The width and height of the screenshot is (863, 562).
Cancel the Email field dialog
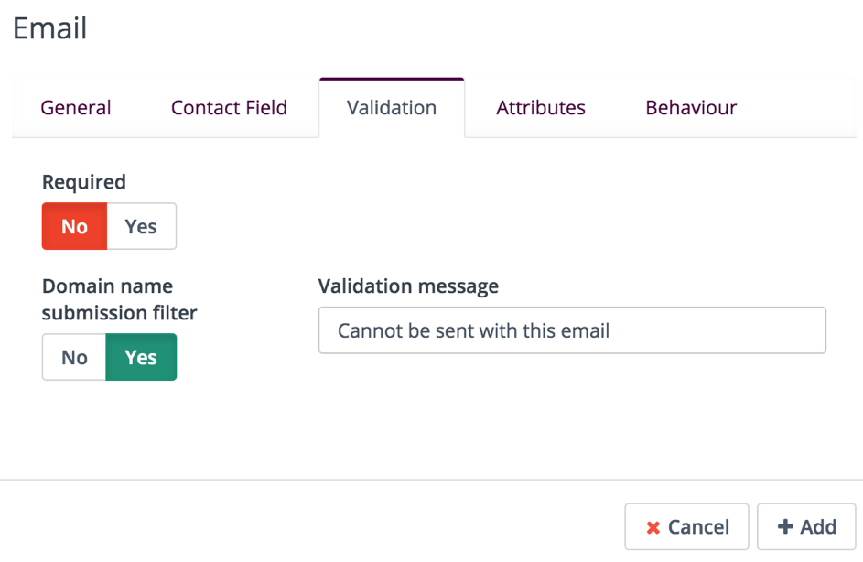coord(686,527)
